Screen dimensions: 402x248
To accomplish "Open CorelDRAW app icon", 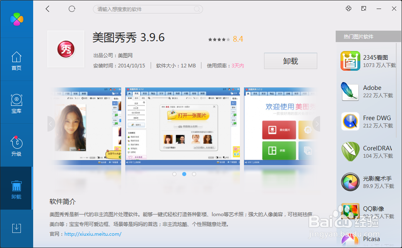I will (x=350, y=152).
